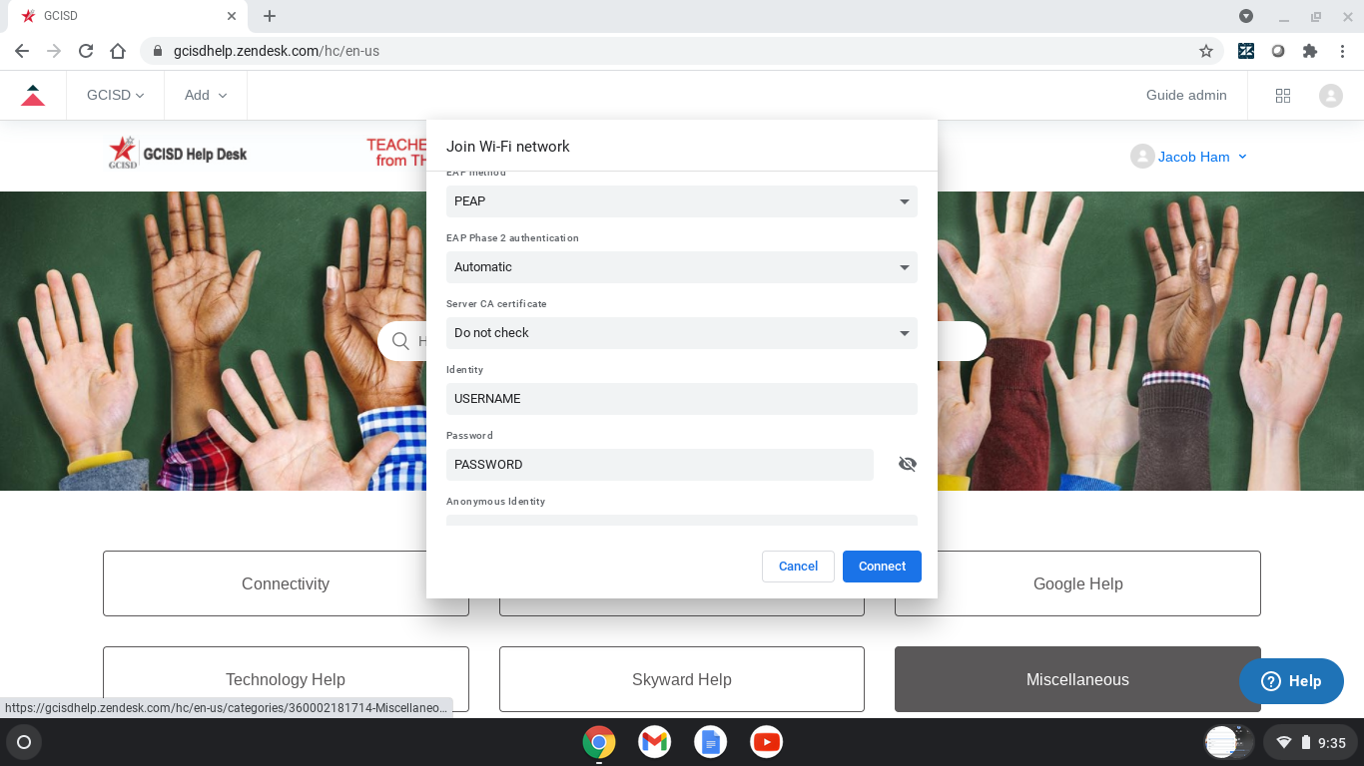Click the address bar URL
This screenshot has width=1364, height=766.
tap(277, 51)
